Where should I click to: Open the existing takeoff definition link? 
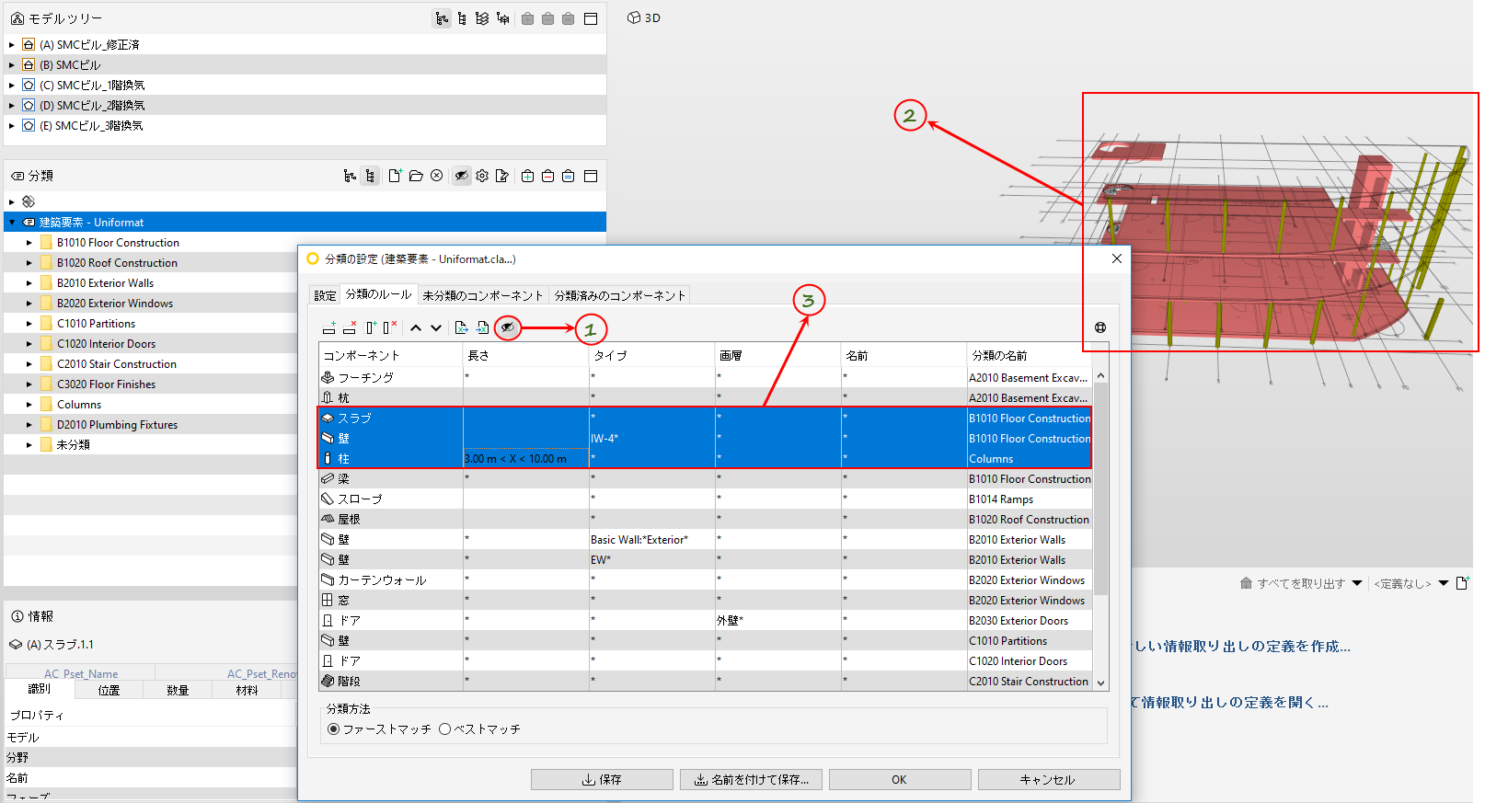tap(1230, 703)
